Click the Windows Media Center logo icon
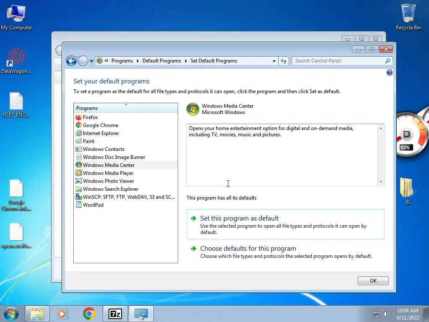Image resolution: width=429 pixels, height=322 pixels. coord(193,109)
